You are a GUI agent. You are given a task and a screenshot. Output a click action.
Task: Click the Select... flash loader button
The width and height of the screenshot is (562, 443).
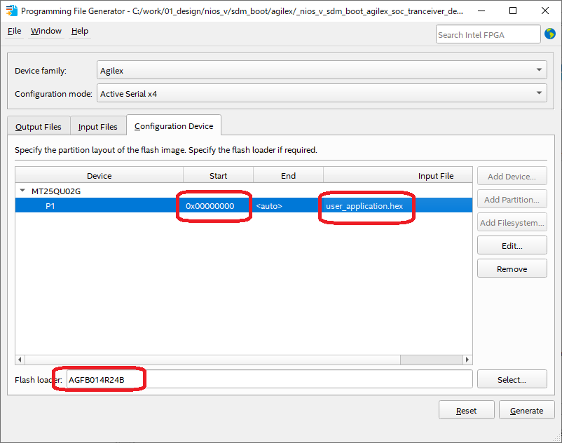pos(512,379)
